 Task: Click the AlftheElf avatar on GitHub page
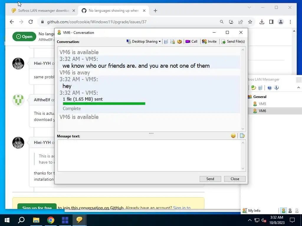click(x=18, y=100)
